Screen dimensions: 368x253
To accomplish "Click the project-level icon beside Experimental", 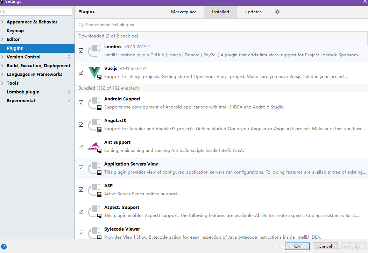I will pyautogui.click(x=70, y=100).
